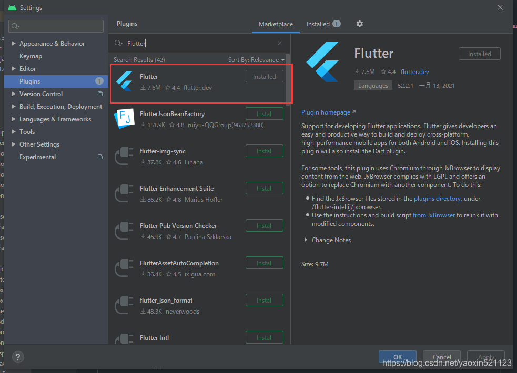The height and width of the screenshot is (373, 517).
Task: Click the Flutter logo in search results
Action: click(x=124, y=81)
